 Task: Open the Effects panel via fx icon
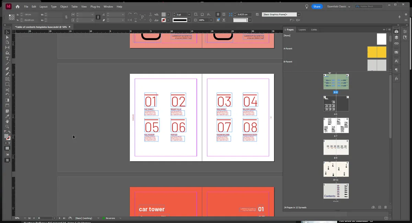tap(396, 78)
